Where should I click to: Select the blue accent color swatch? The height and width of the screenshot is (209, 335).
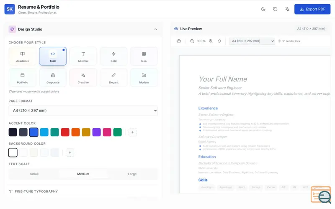coord(34,132)
